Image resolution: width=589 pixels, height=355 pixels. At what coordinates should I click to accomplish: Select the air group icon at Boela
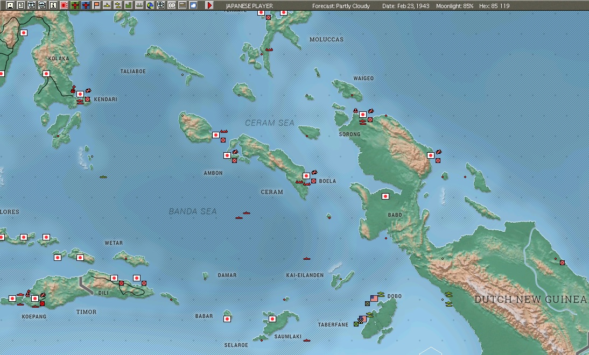click(x=314, y=173)
